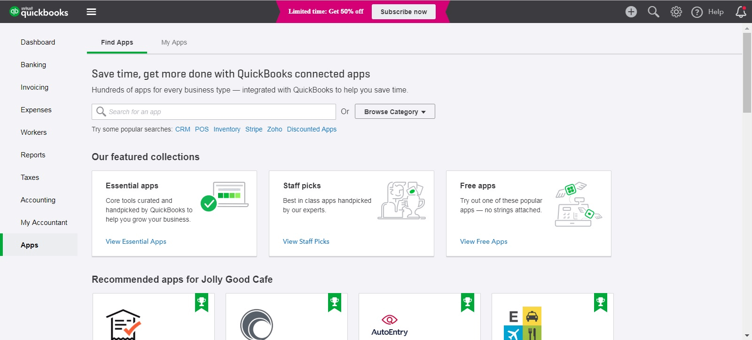Click 'Recommended apps for Jolly Good Cafe' heading
The image size is (752, 340).
182,279
